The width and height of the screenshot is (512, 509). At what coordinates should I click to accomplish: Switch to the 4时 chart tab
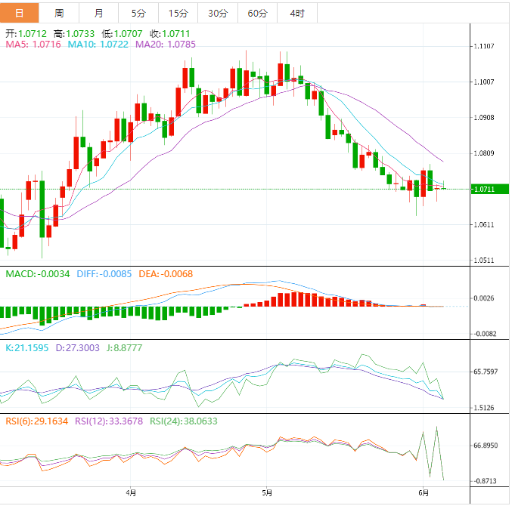pos(297,13)
